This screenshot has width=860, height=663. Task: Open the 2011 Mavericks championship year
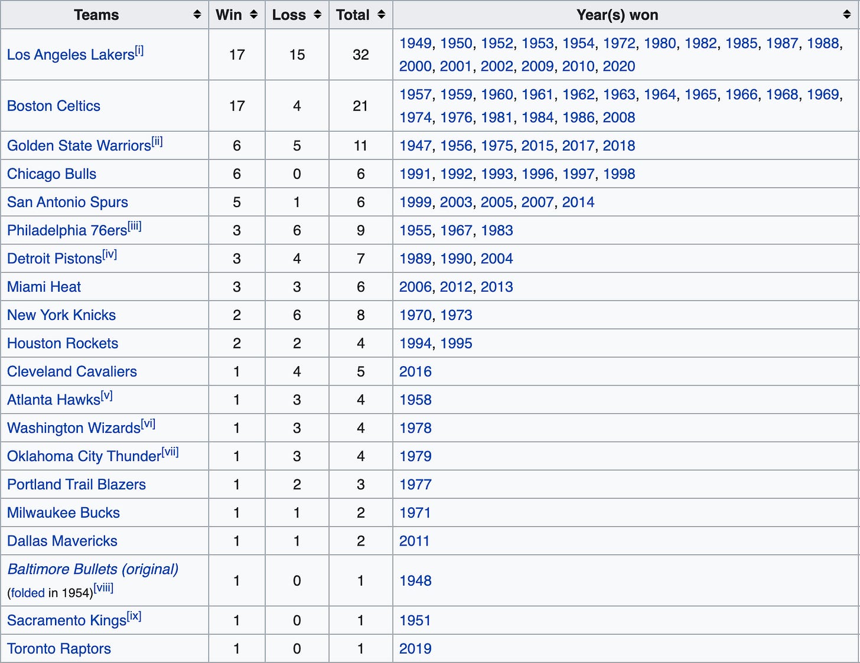(414, 541)
